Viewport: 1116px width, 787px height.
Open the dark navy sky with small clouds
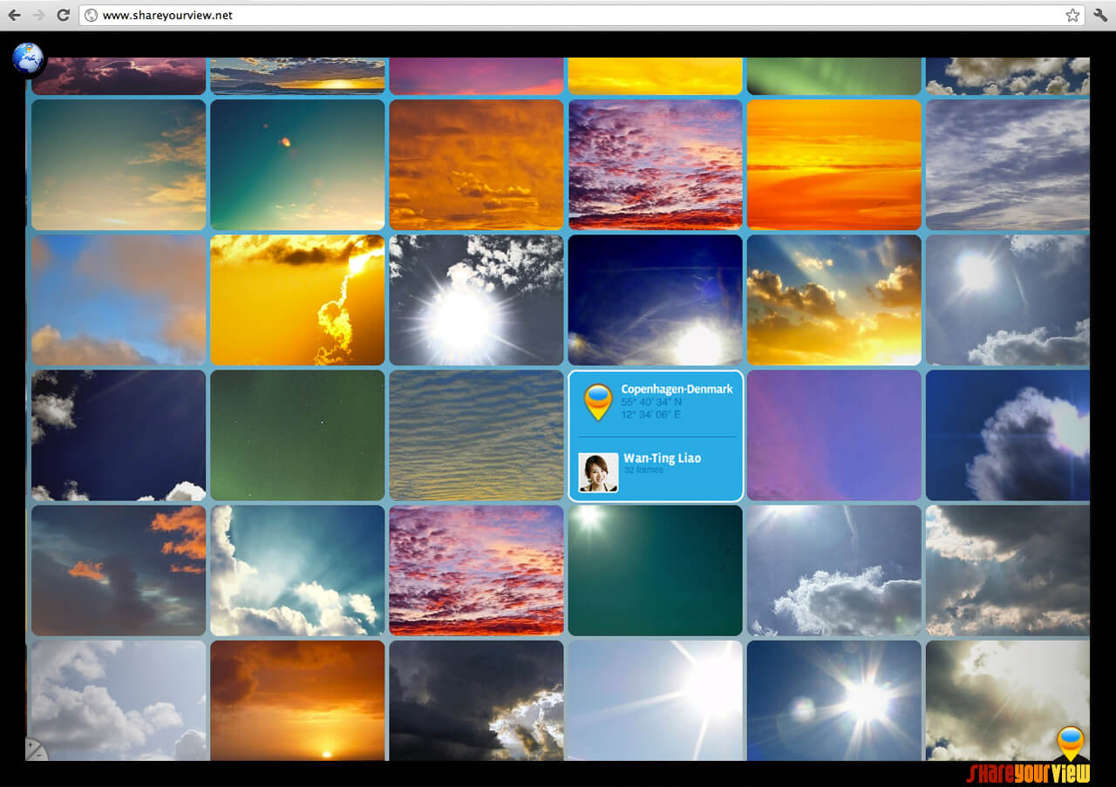click(119, 435)
